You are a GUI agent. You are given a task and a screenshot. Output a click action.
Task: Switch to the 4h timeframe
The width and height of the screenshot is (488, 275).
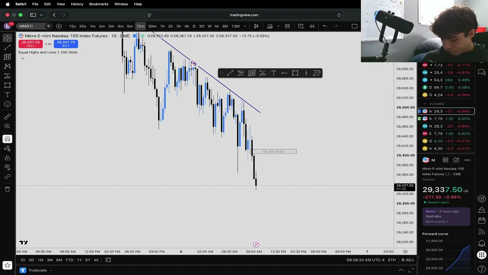pyautogui.click(x=187, y=26)
